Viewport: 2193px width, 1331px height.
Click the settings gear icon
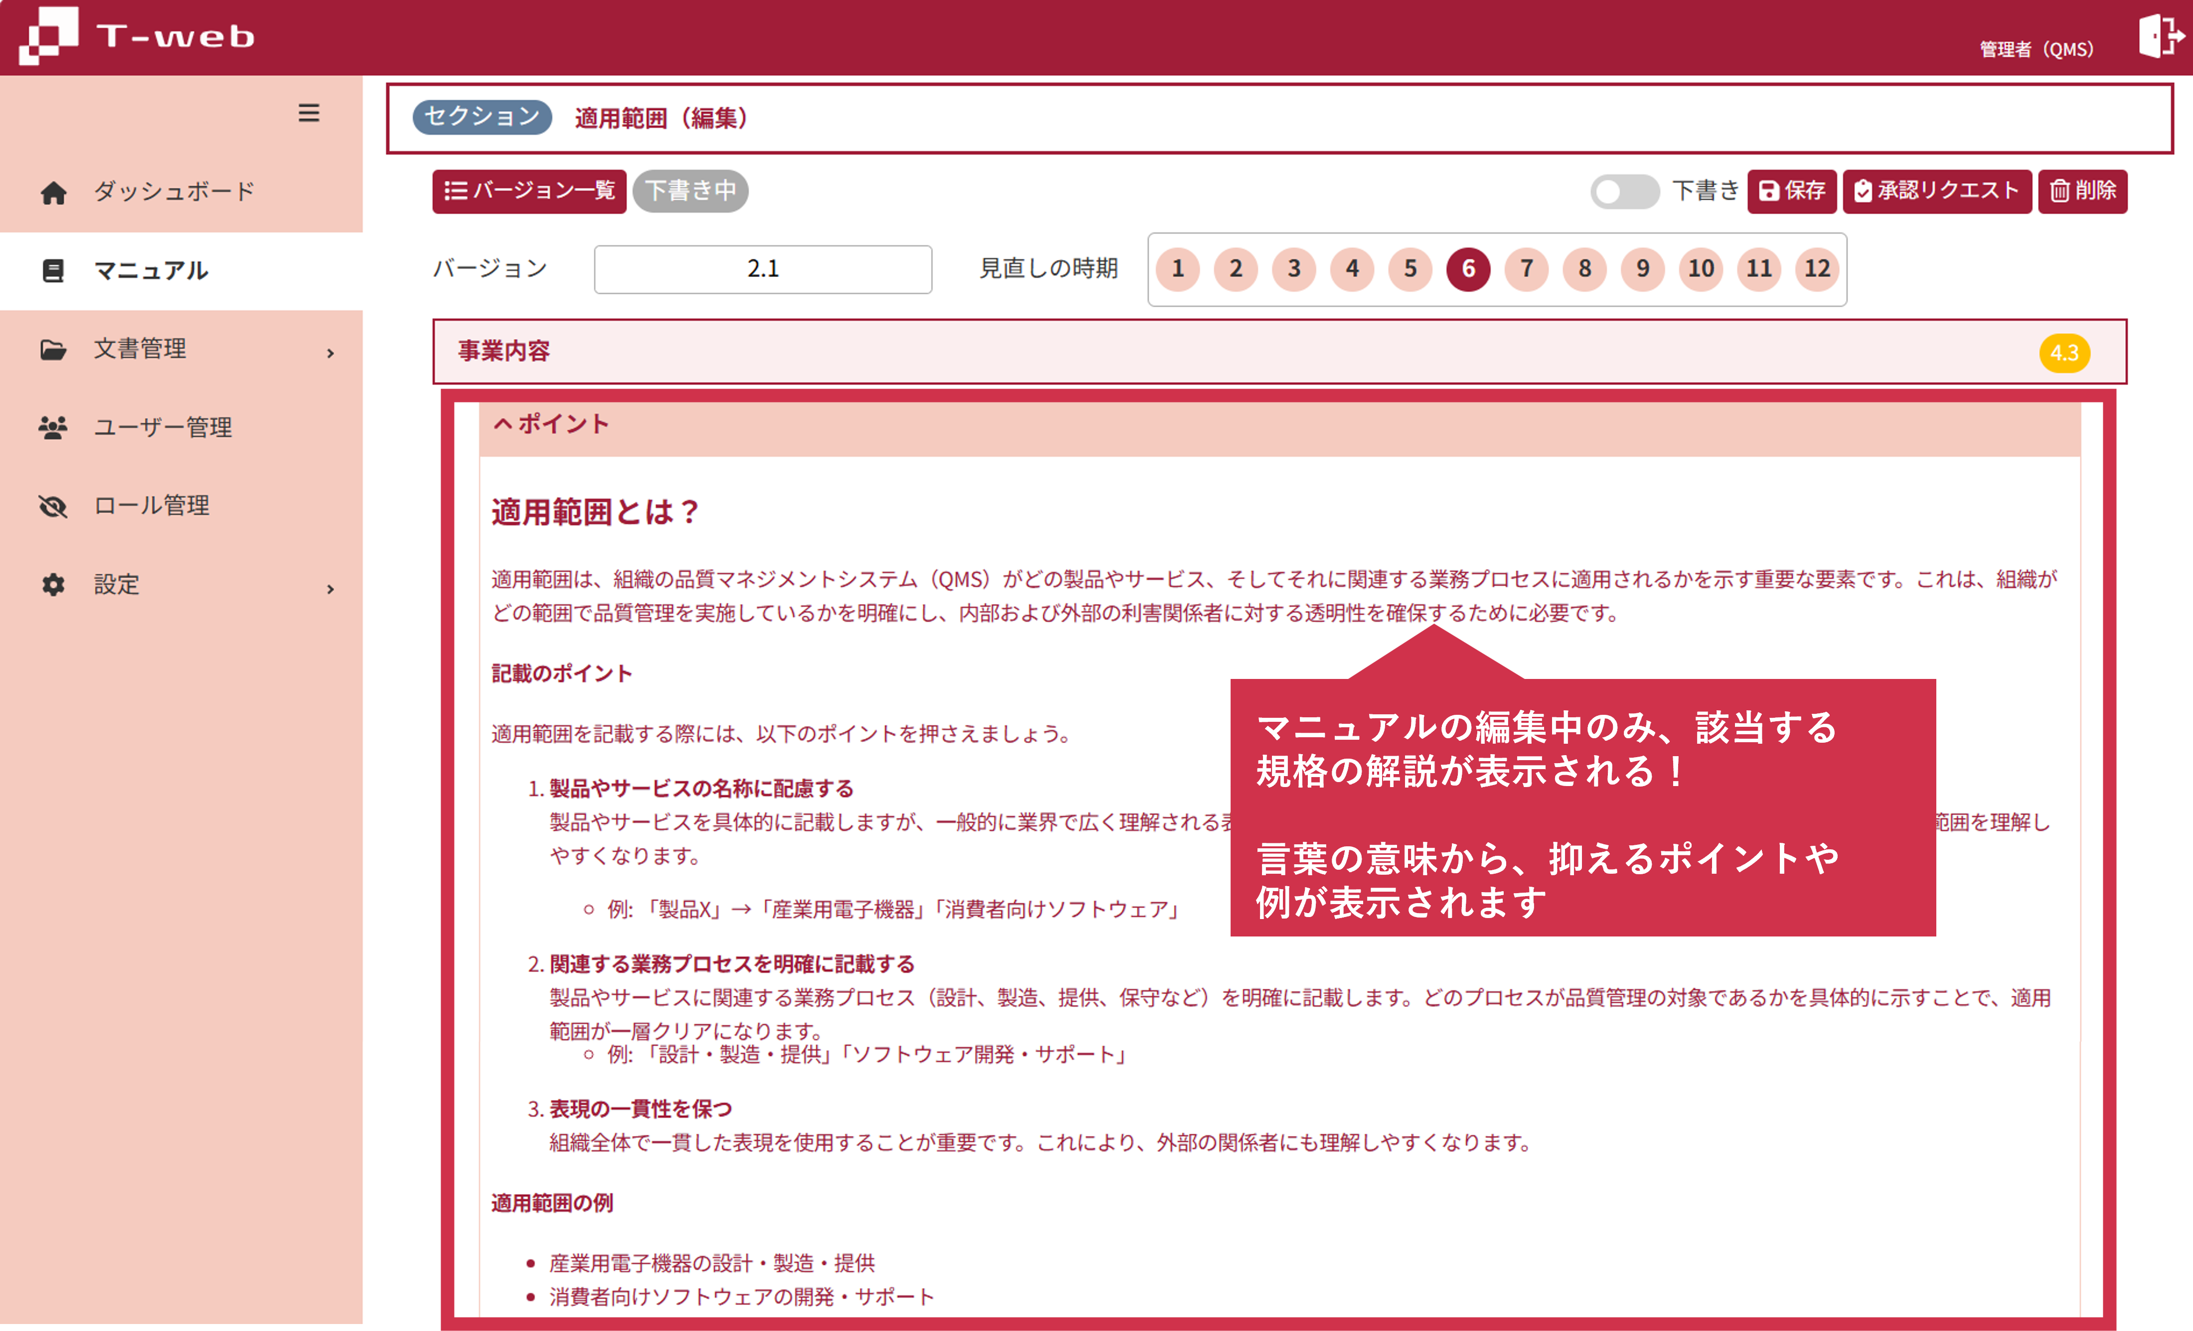(x=53, y=584)
